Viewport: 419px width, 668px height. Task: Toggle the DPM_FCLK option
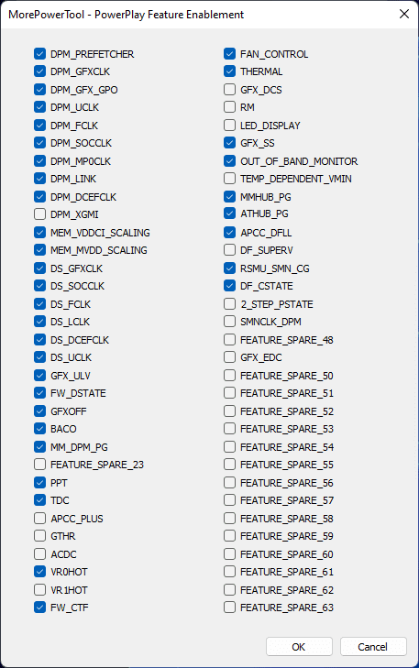(x=39, y=126)
